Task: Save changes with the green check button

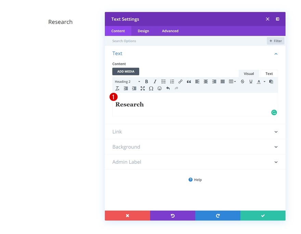Action: click(263, 215)
